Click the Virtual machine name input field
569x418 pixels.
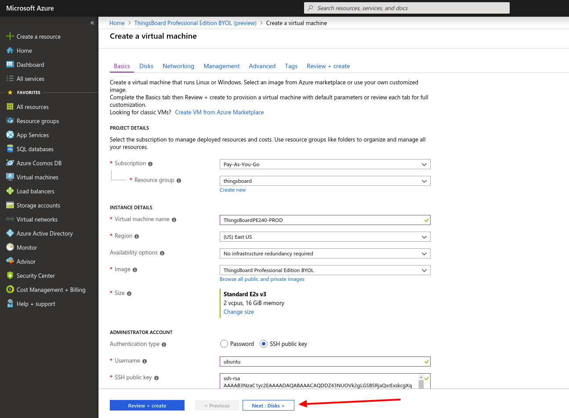pos(325,220)
